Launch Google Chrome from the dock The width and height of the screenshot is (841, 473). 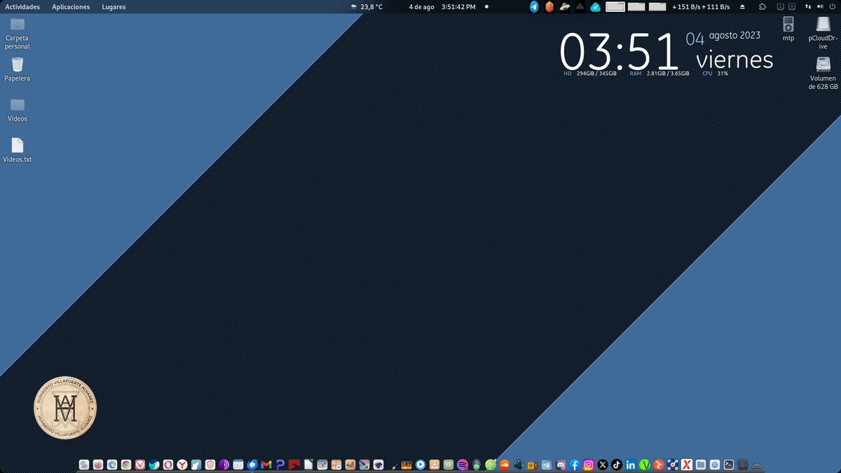coord(125,465)
